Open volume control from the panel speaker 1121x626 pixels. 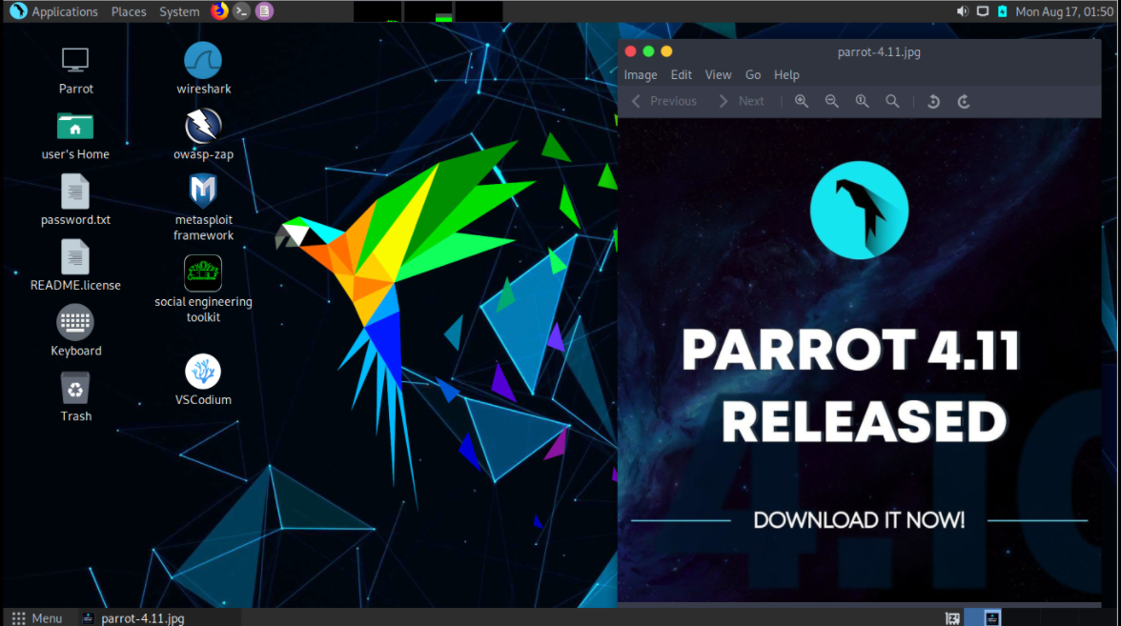[962, 11]
